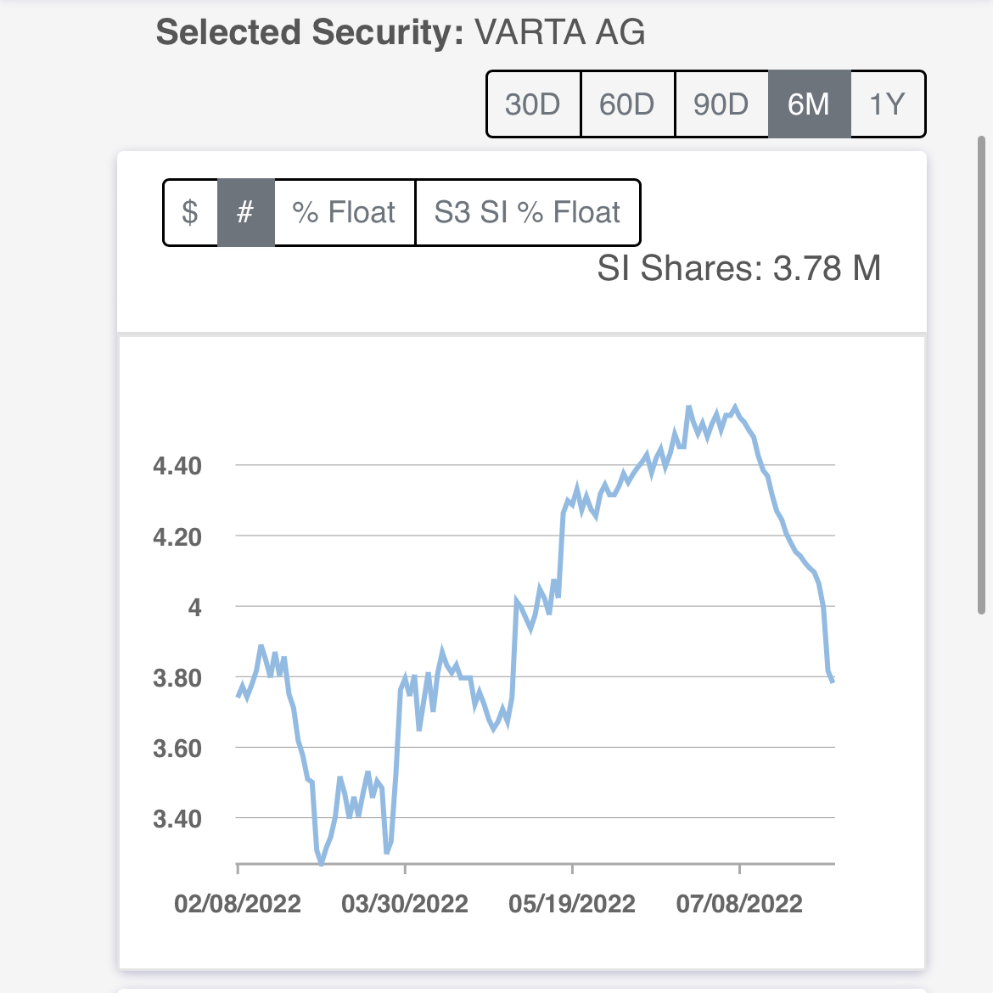
Task: Click the 02/08/2022 x-axis date label
Action: point(238,903)
